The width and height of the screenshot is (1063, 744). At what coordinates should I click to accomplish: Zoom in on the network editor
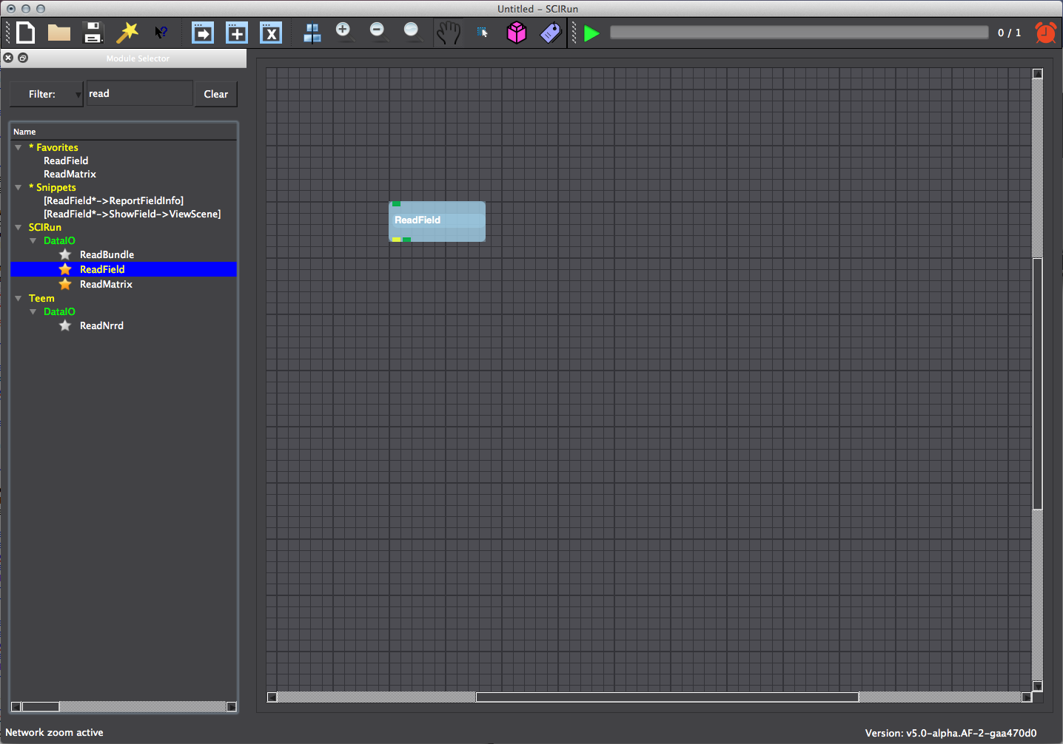pos(344,32)
